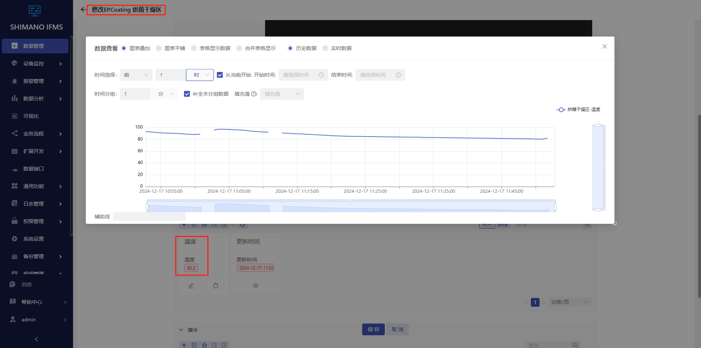Expand the 帮助中心 chevron

point(65,302)
